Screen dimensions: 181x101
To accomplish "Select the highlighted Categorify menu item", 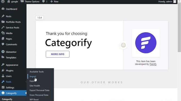I will pyautogui.click(x=13, y=93).
